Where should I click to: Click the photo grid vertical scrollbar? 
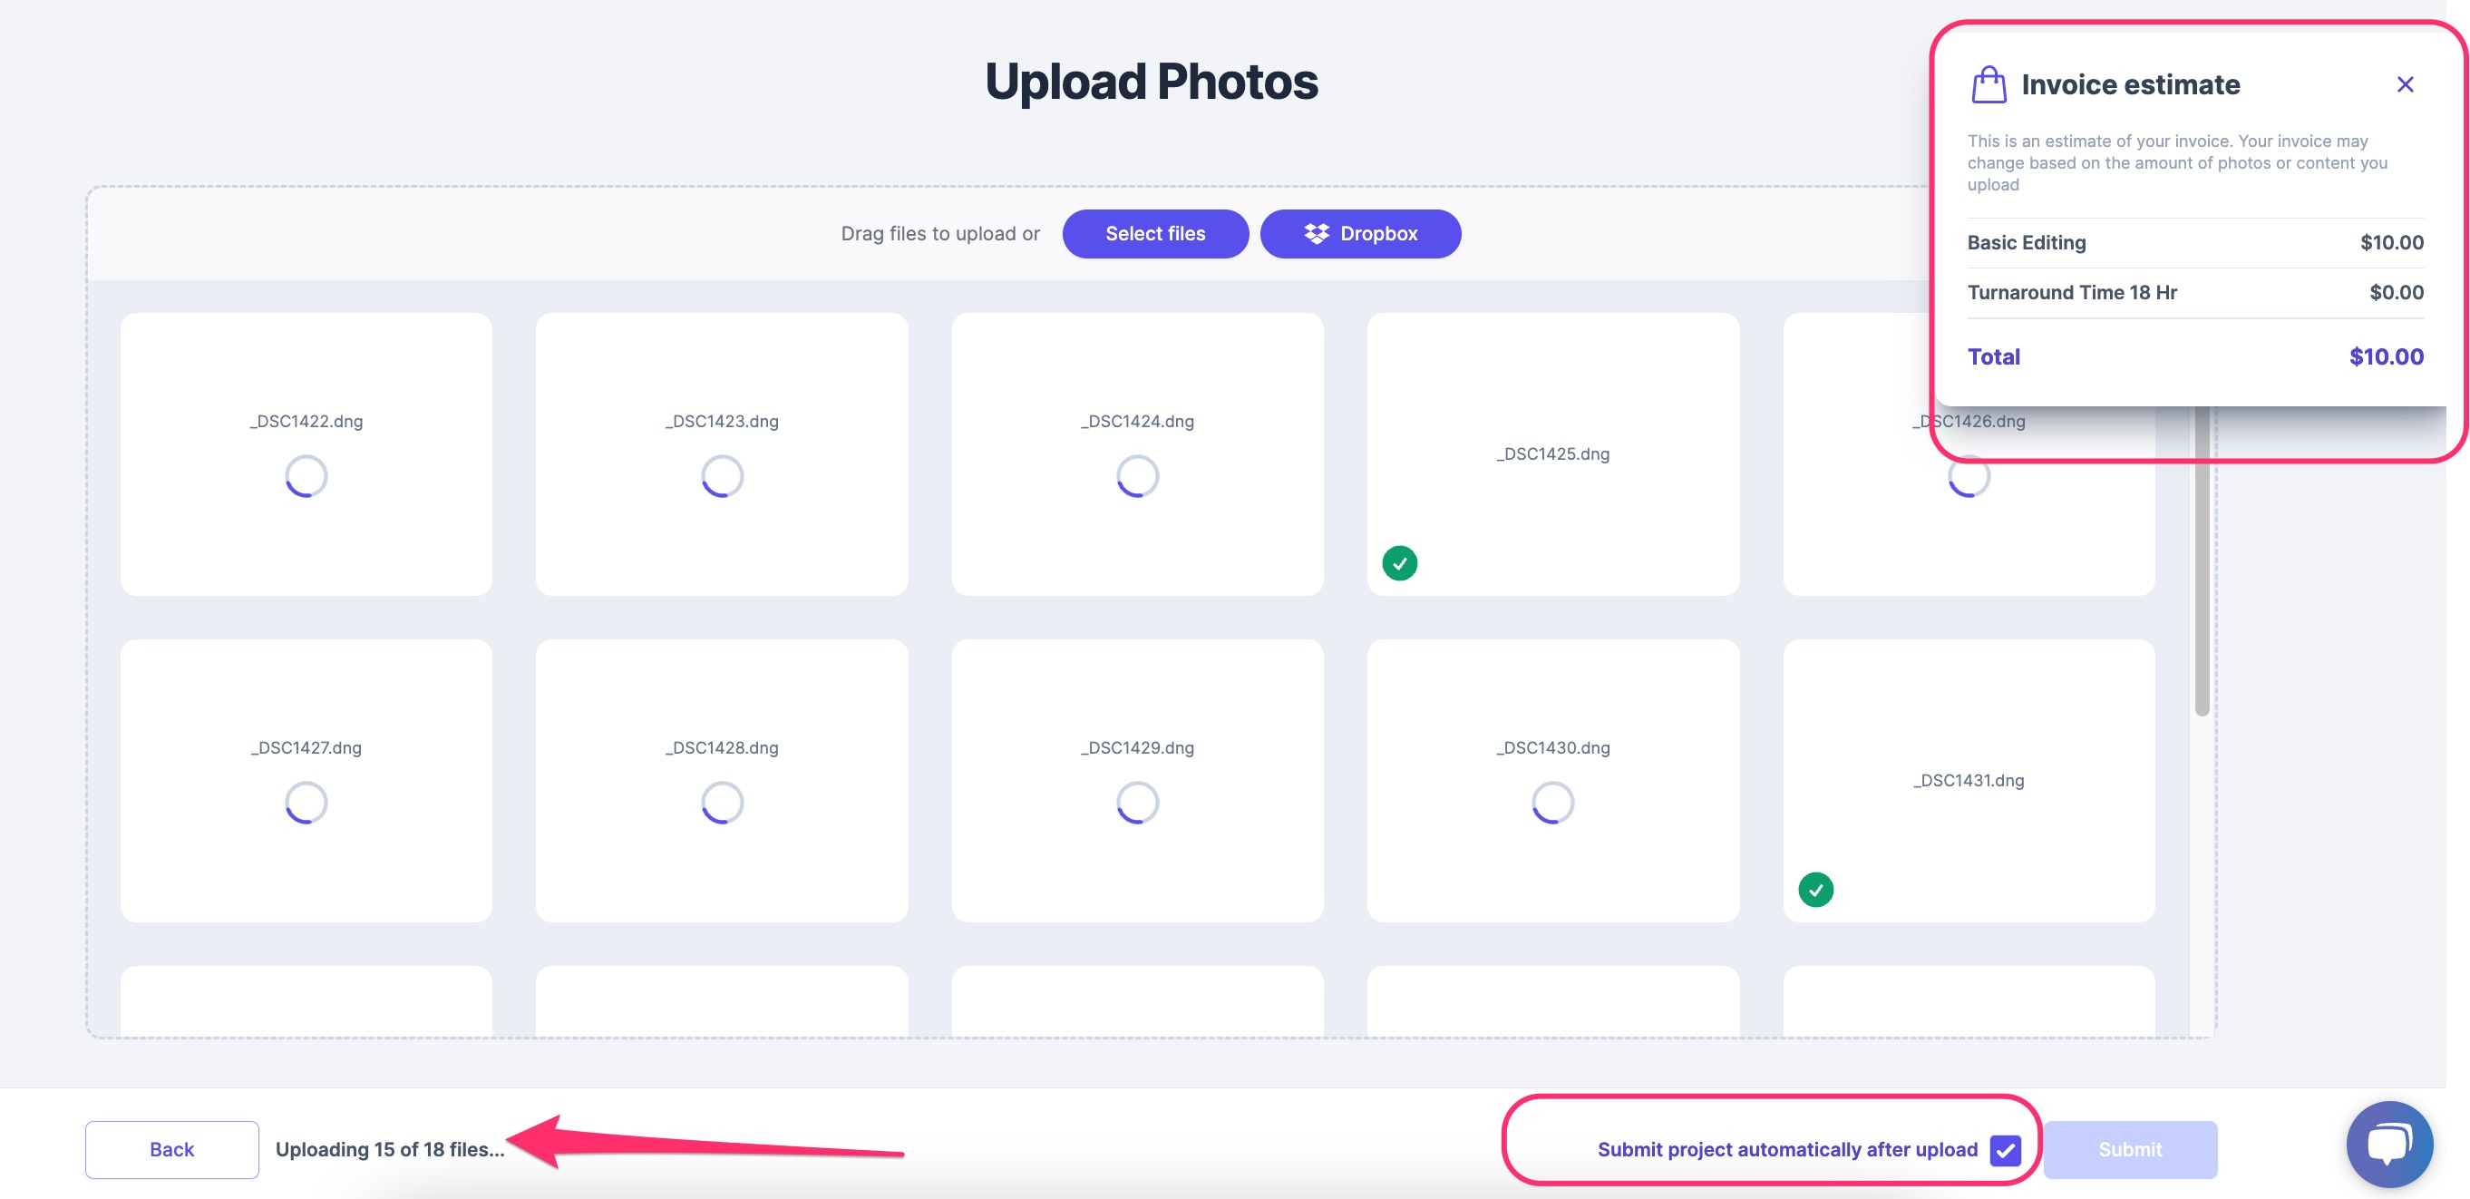[2202, 561]
